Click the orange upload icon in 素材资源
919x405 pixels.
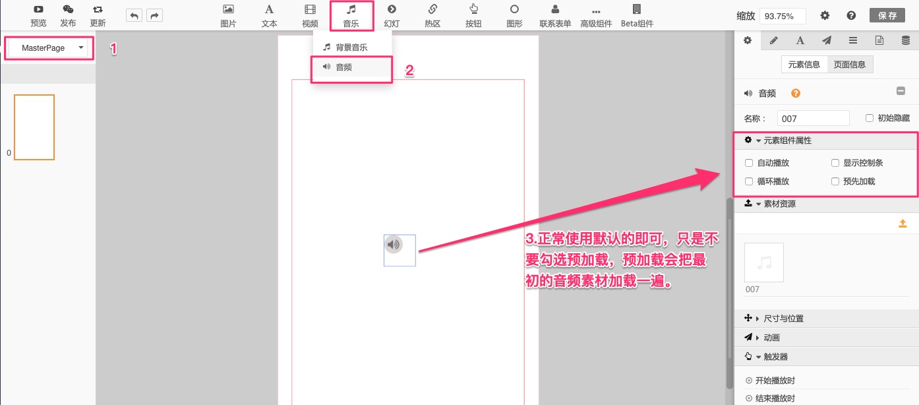[x=903, y=224]
